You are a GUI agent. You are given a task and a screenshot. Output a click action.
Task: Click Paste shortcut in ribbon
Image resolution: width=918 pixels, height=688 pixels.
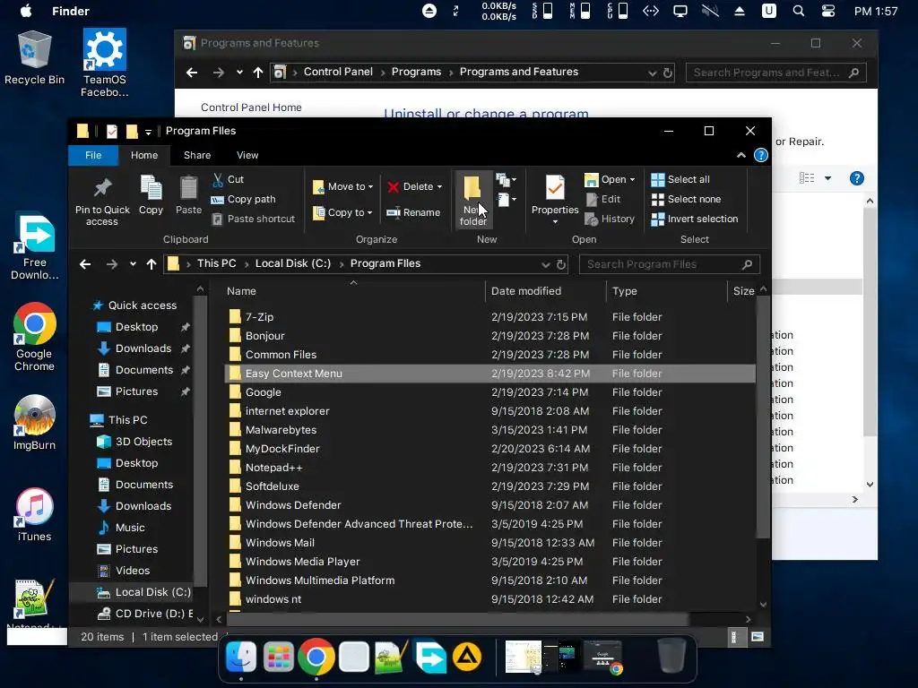(254, 219)
